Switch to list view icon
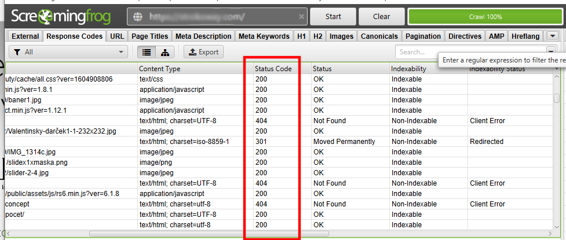The width and height of the screenshot is (566, 240). pyautogui.click(x=147, y=52)
